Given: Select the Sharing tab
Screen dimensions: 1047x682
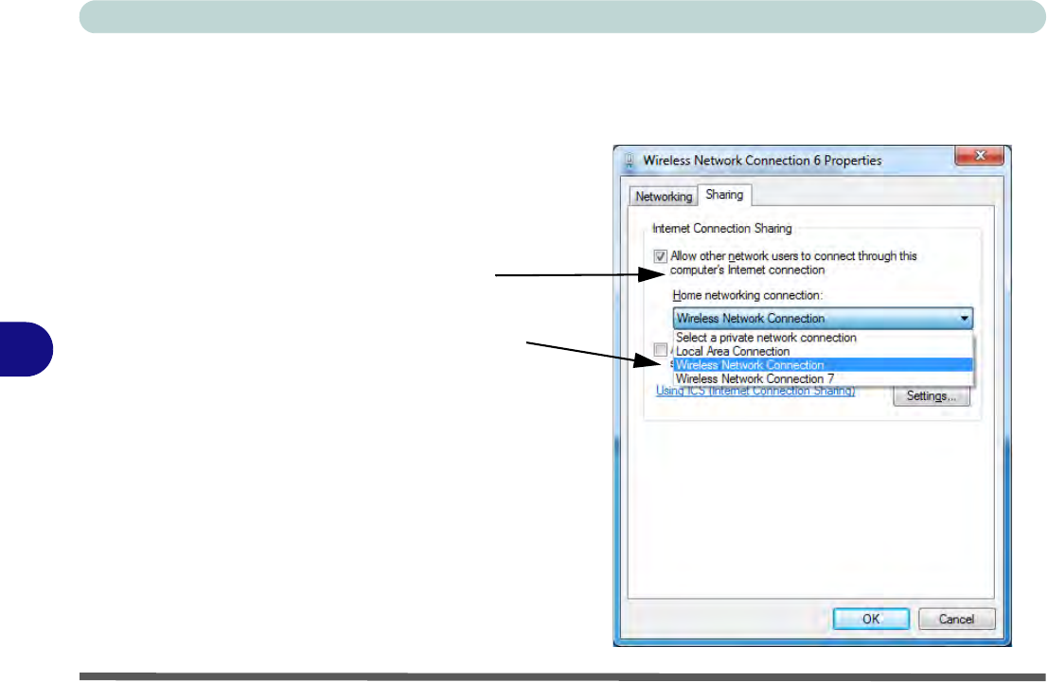Looking at the screenshot, I should 724,195.
